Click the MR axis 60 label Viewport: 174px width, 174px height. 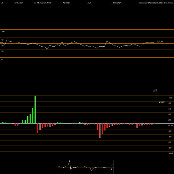click(x=170, y=109)
